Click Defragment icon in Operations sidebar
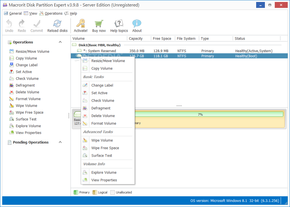 tap(12, 85)
